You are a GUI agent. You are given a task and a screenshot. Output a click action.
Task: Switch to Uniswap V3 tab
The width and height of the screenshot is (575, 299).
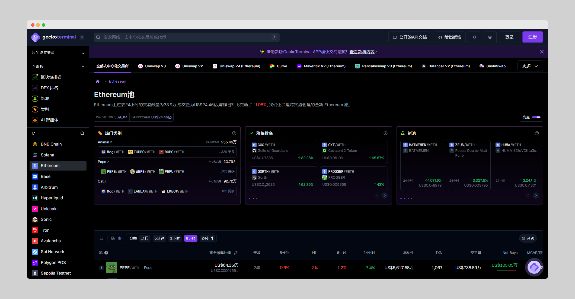click(152, 66)
